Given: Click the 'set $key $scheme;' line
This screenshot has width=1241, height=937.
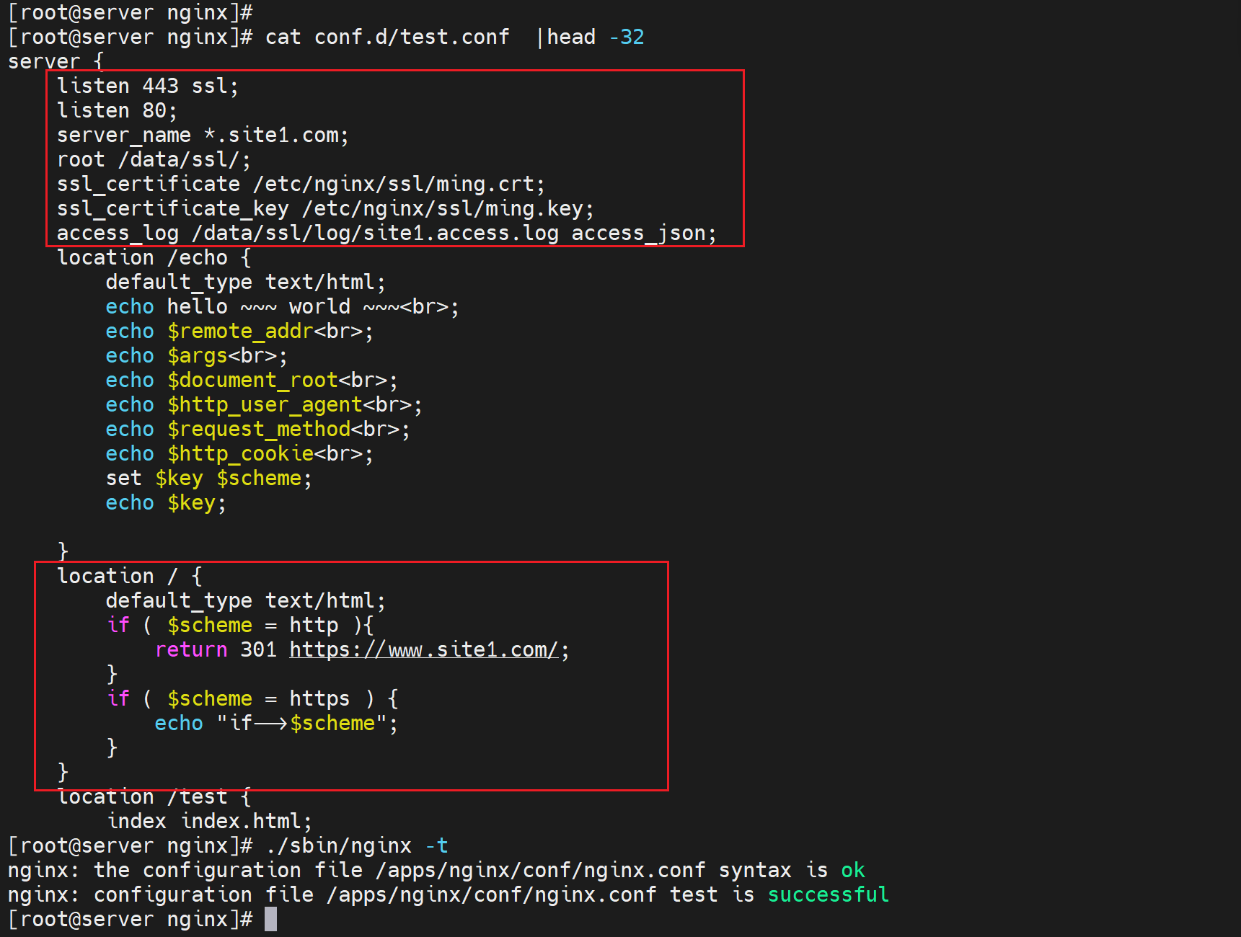Looking at the screenshot, I should [x=208, y=479].
